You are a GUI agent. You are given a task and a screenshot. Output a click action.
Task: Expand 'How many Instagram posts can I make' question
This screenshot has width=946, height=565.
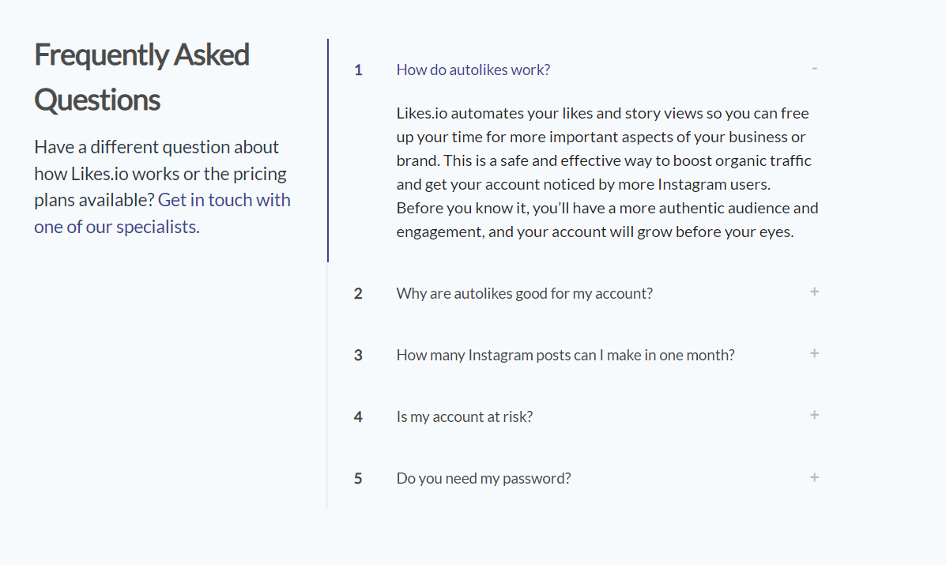click(x=565, y=355)
